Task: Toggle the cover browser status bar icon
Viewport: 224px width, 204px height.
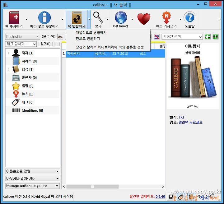Action: [171, 197]
